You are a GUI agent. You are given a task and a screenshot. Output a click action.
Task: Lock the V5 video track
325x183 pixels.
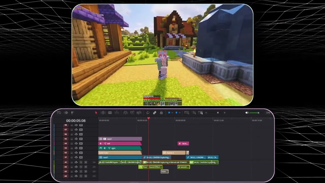(x=72, y=139)
